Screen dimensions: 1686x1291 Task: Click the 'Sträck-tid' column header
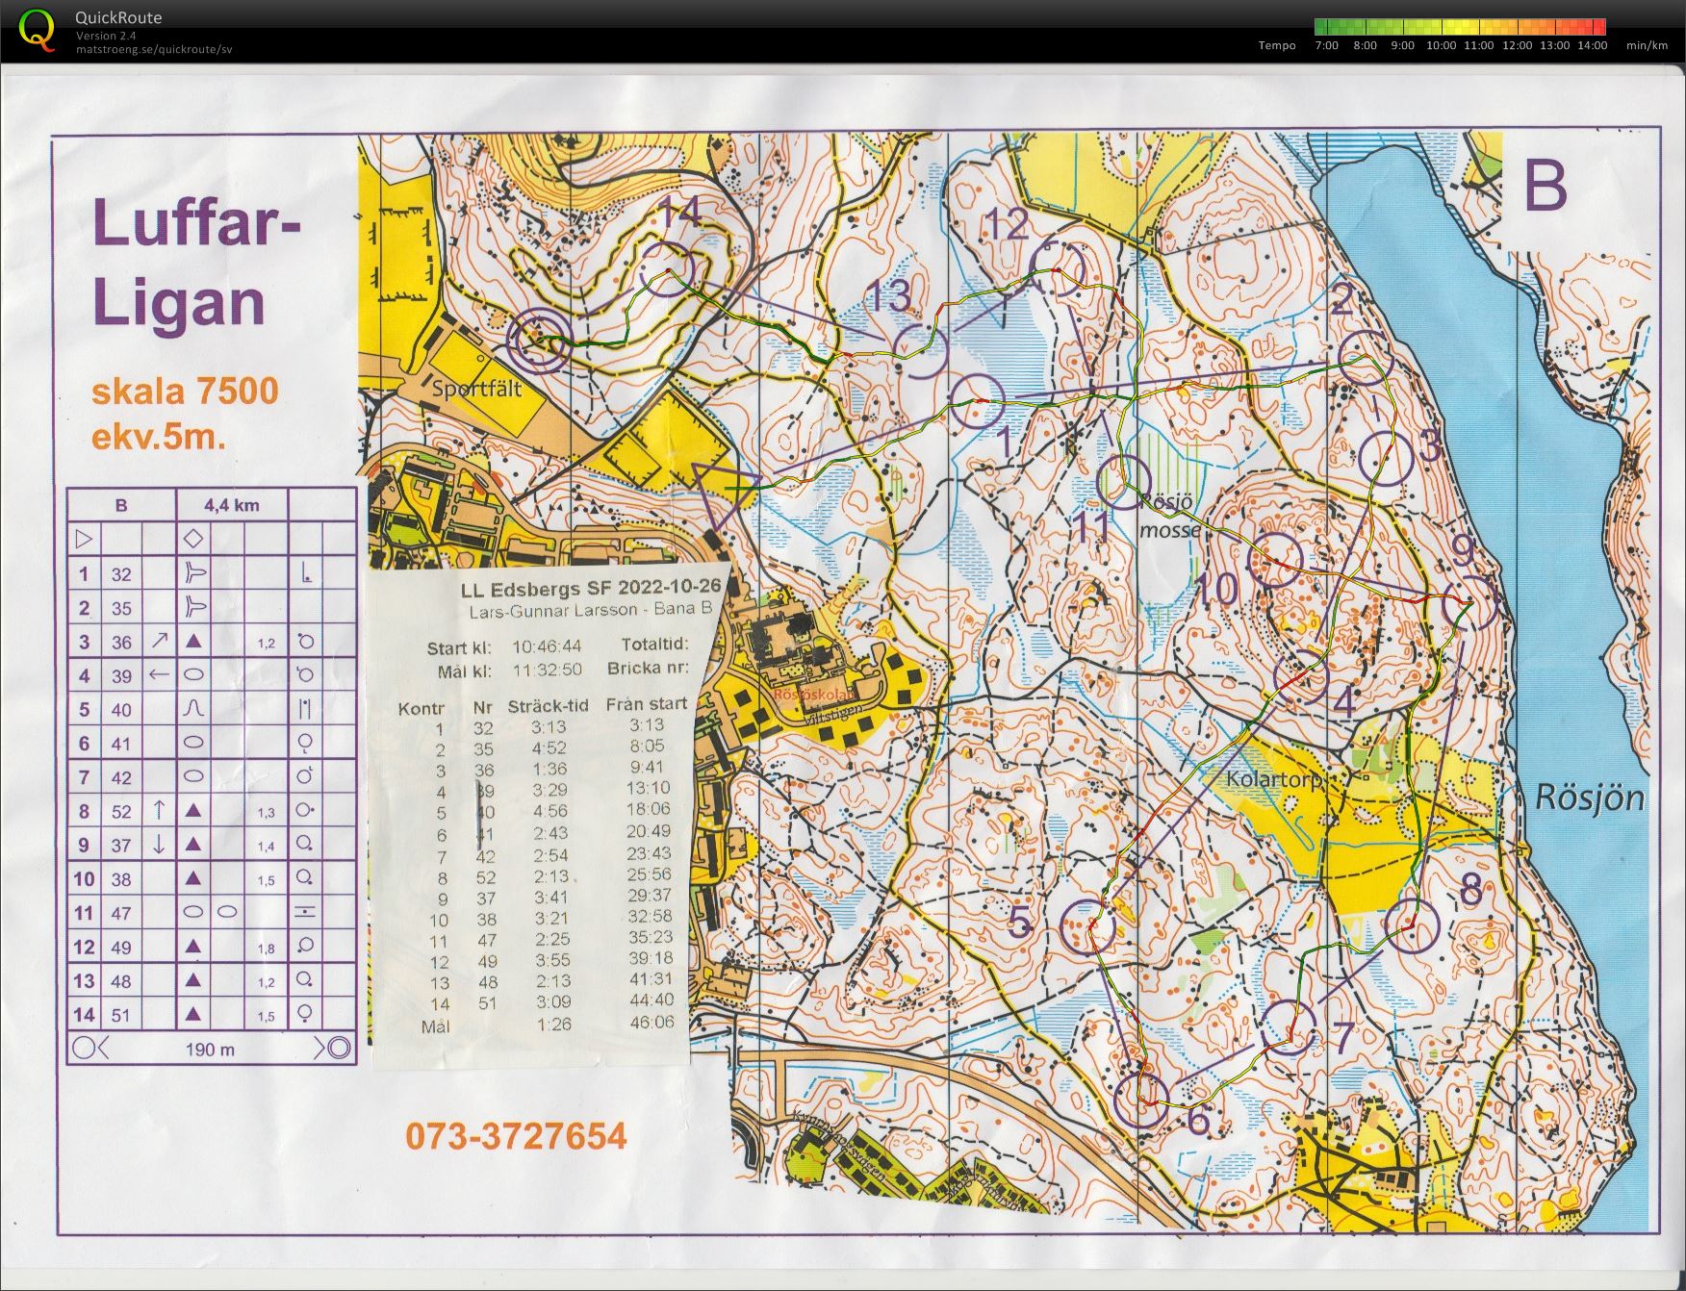548,706
